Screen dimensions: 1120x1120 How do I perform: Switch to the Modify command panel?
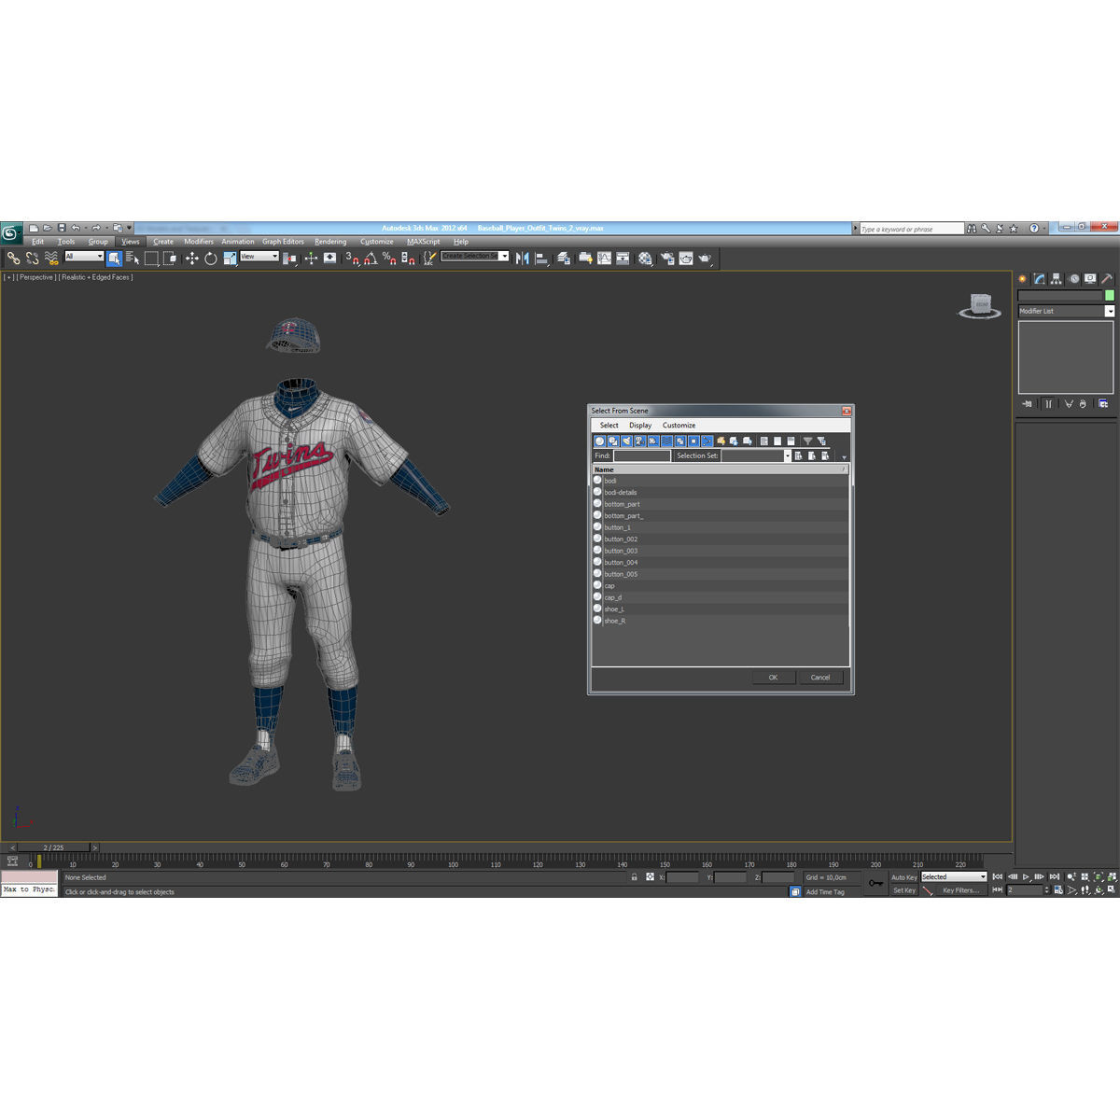point(1039,279)
